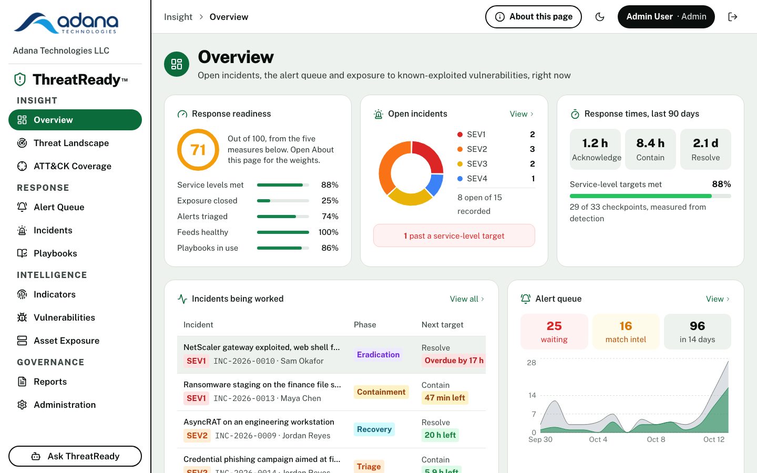Go to Incidents in the sidebar

pos(75,230)
